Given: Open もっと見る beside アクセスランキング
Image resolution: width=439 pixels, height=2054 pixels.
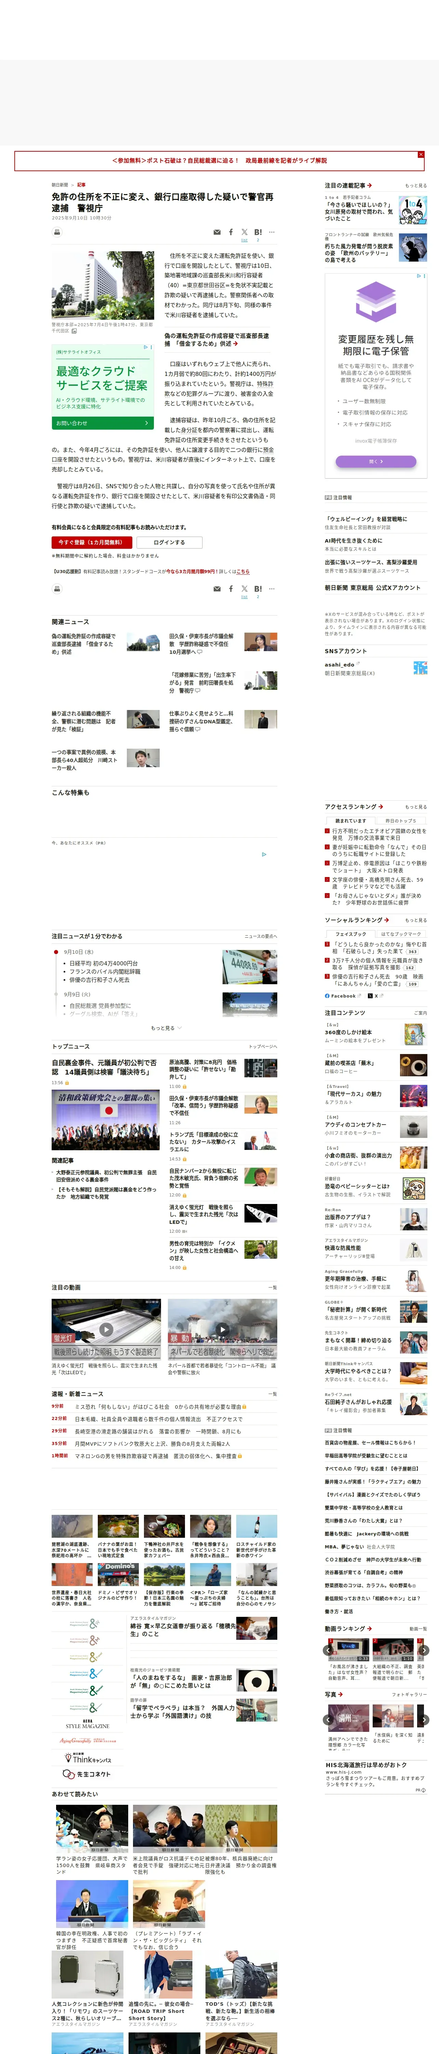Looking at the screenshot, I should point(416,807).
